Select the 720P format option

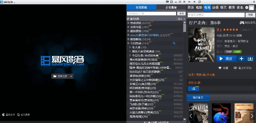(x=229, y=51)
